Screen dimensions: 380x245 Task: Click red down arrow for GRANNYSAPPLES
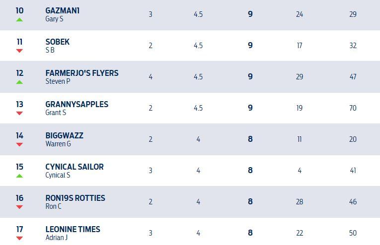point(19,113)
